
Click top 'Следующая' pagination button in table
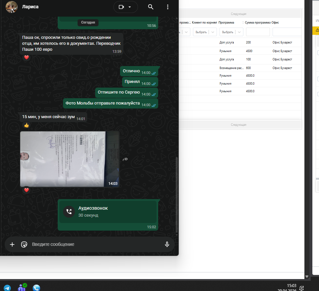pos(238,14)
